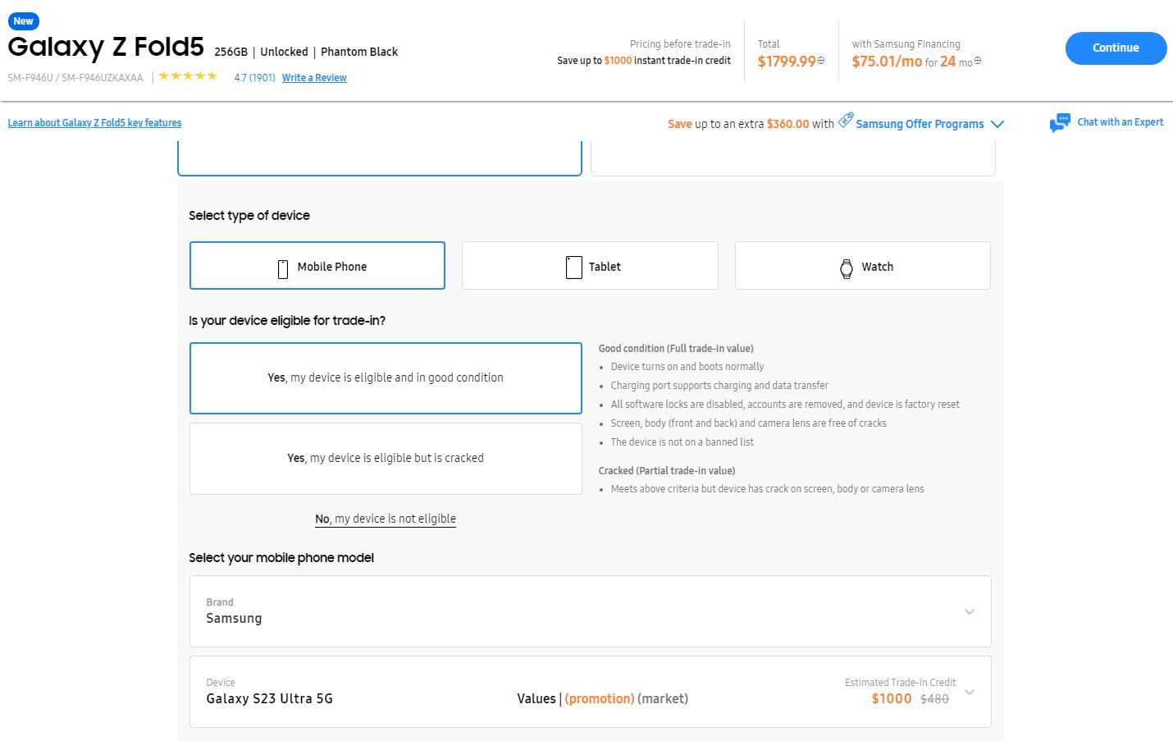Click the Samsung Offer Programs tag icon
This screenshot has height=741, width=1173.
pos(846,120)
